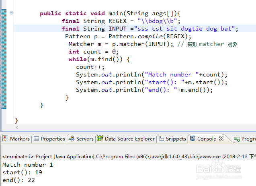Click the Servers tab icon

click(x=72, y=138)
